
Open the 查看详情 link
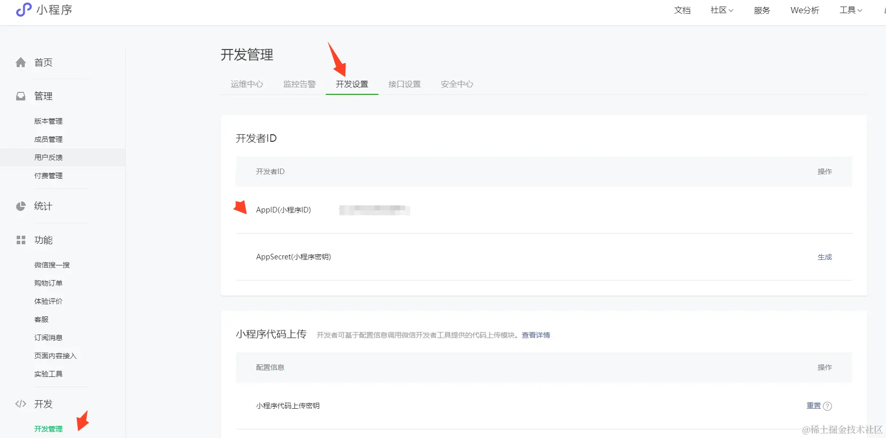tap(536, 335)
